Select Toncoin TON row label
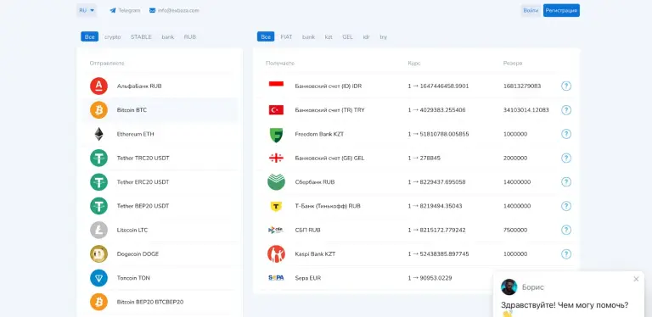The image size is (652, 317). pyautogui.click(x=133, y=278)
